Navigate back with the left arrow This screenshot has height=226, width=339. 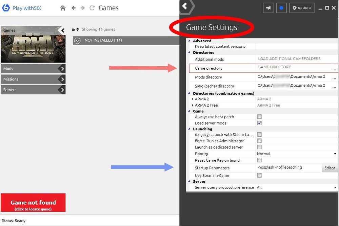coord(74,8)
